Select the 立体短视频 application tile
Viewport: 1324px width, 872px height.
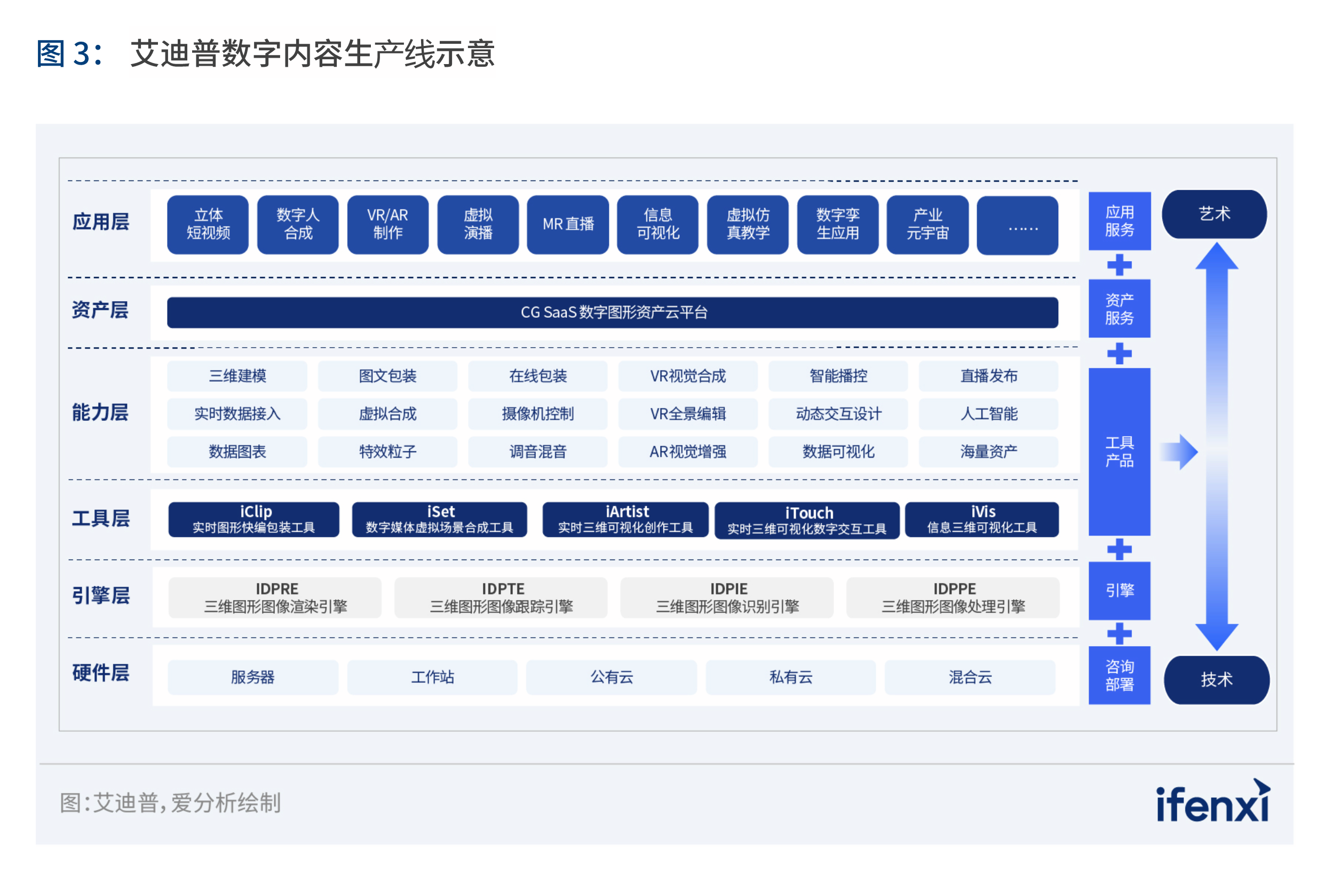[x=208, y=224]
